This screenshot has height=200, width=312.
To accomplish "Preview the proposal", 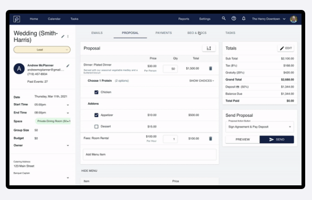I will click(243, 139).
